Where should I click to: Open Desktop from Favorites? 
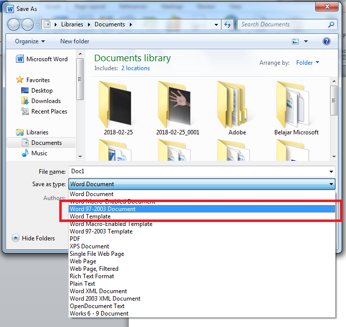pos(37,91)
